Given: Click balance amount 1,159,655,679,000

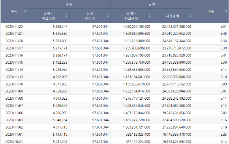Looking at the screenshot, I should [137, 84].
